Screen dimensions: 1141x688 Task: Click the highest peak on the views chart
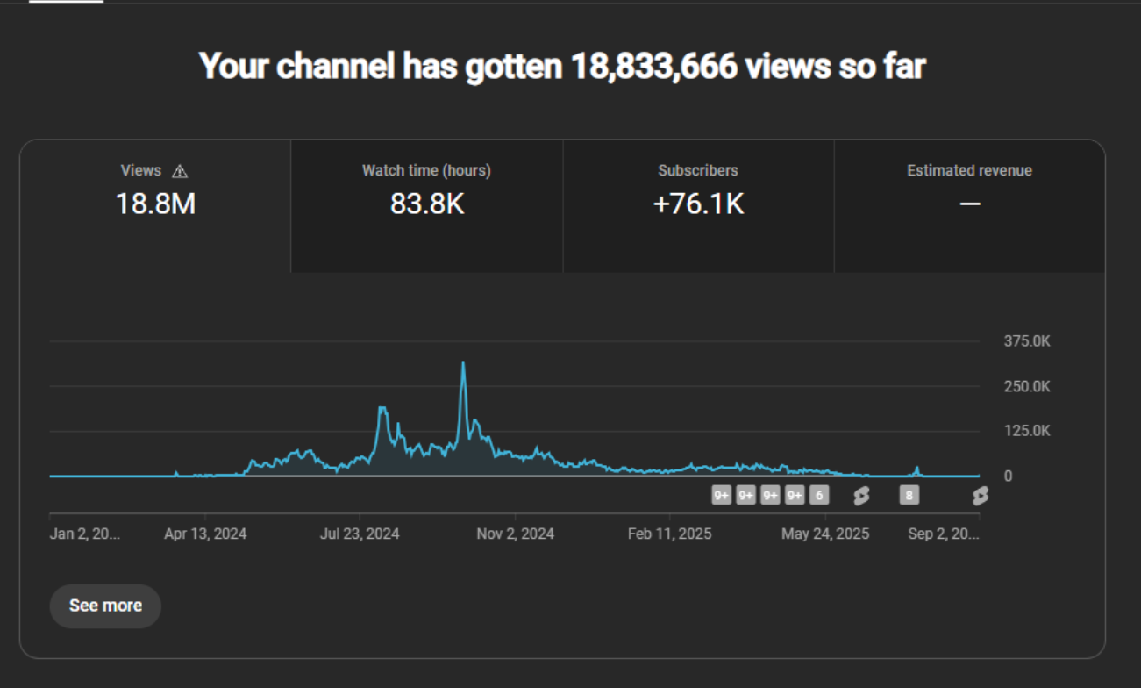(x=463, y=363)
